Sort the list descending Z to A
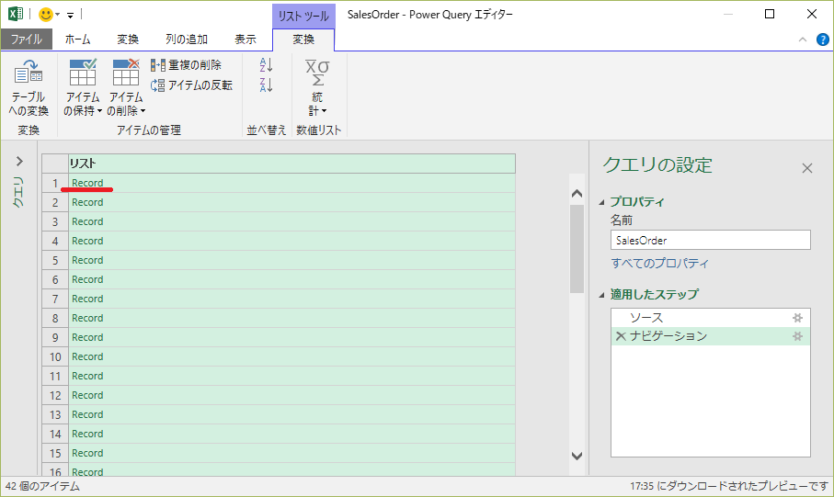The height and width of the screenshot is (497, 834). (x=266, y=85)
